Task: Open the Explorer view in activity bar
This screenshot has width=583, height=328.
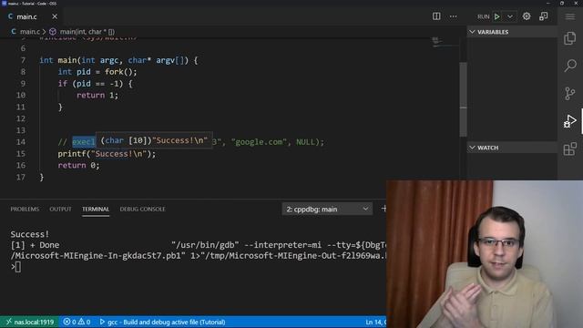Action: tap(570, 38)
